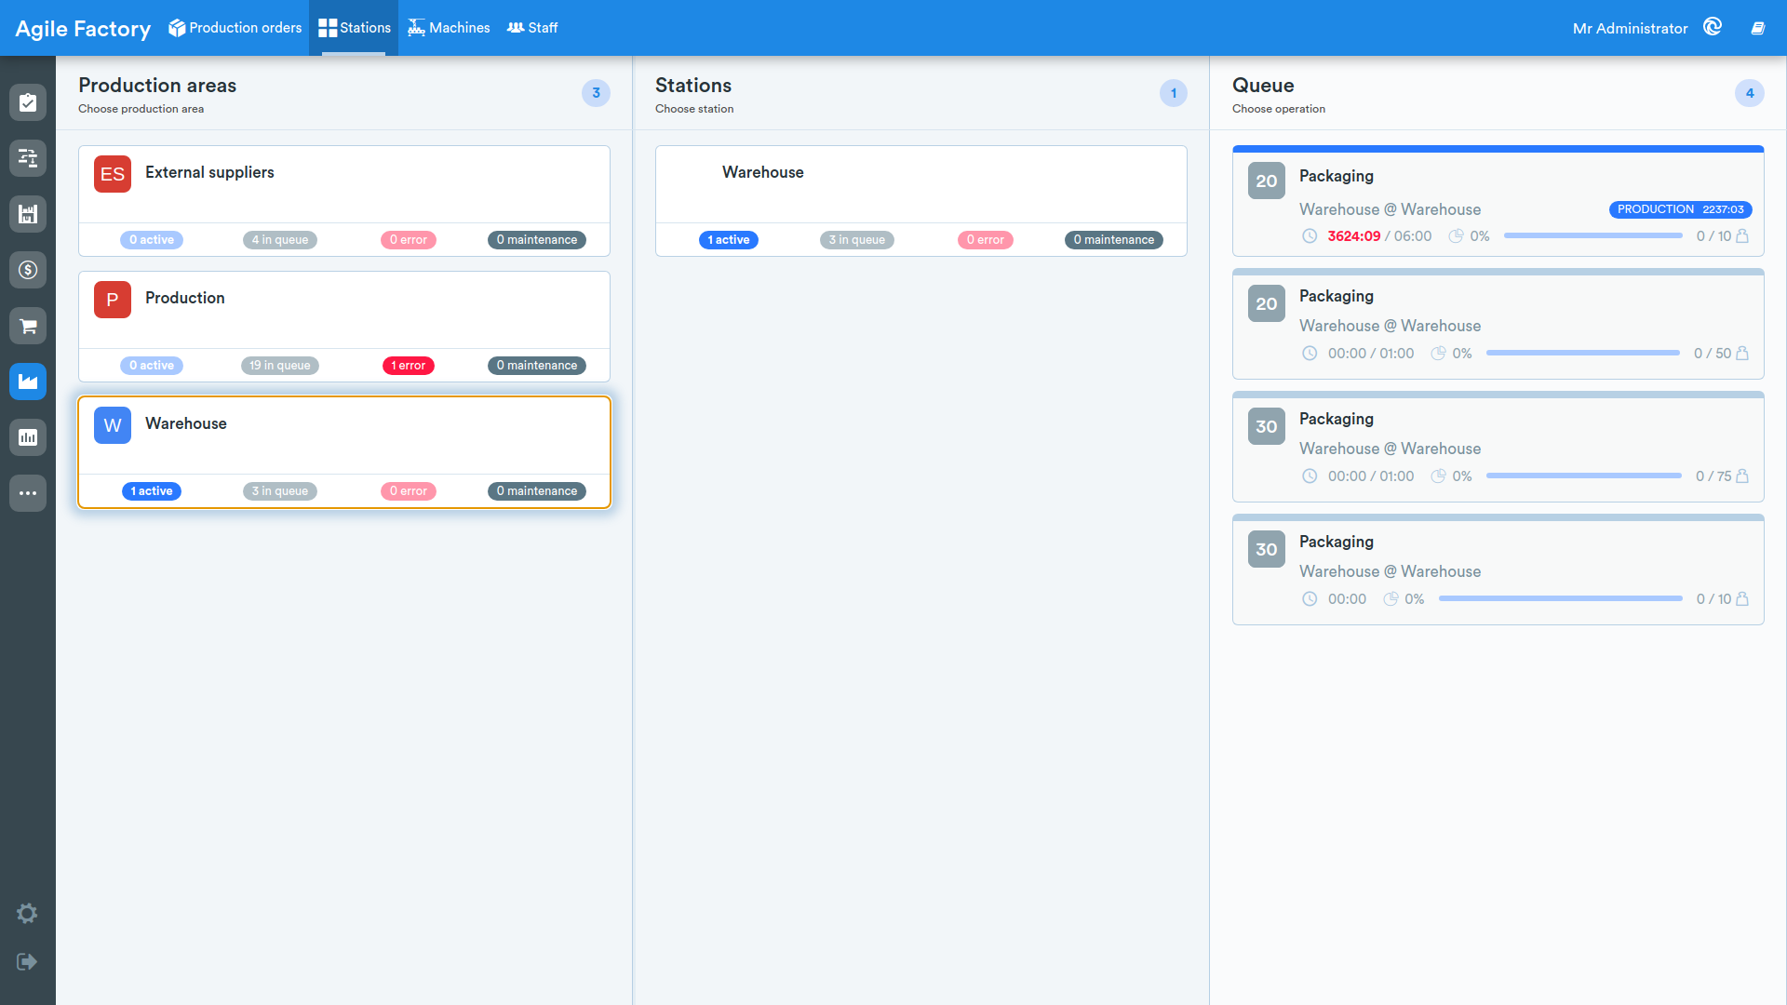Screen dimensions: 1787x1005
Task: Click the ES avatar of External suppliers
Action: pos(113,174)
